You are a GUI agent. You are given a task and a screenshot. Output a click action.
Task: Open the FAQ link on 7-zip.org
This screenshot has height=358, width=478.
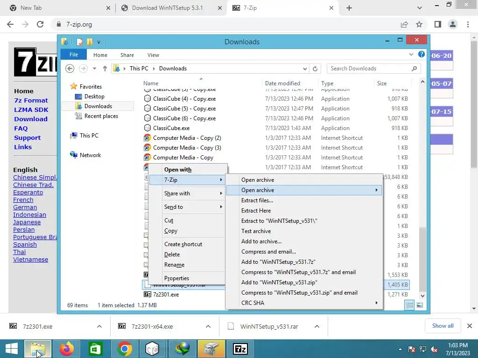(21, 129)
